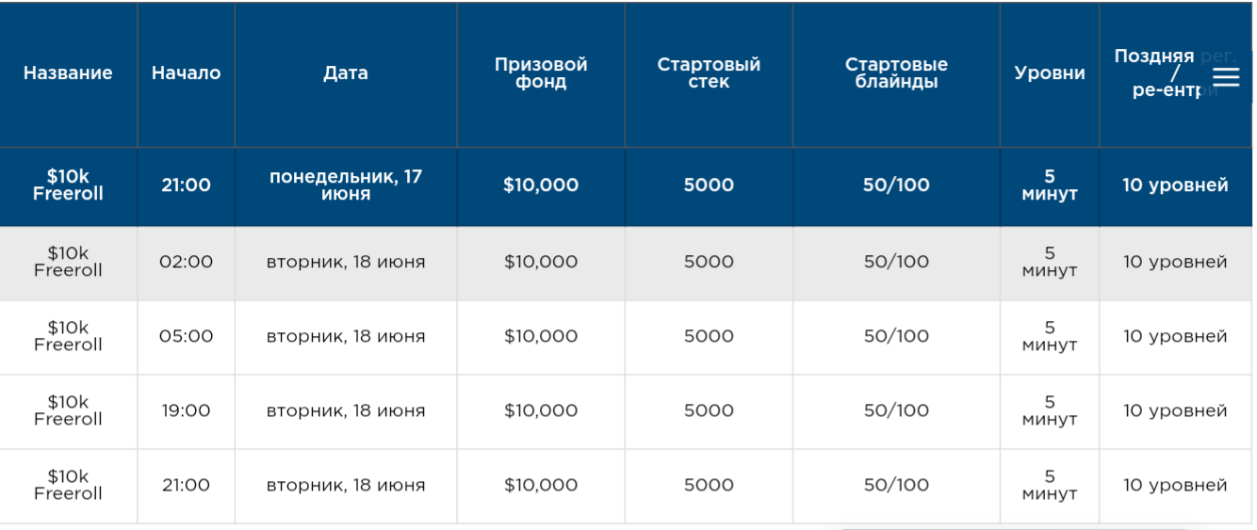Screen dimensions: 1257x530
Task: Click the 19:00 start time cell
Action: coord(186,410)
